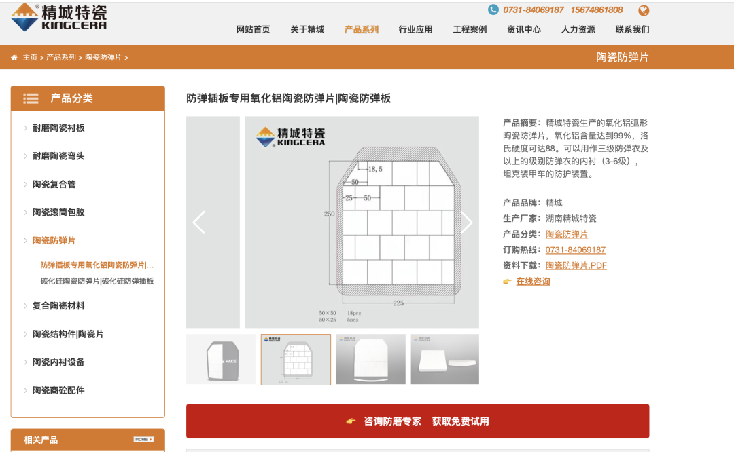
Task: Click the 相关产品 panel heading
Action: (41, 440)
